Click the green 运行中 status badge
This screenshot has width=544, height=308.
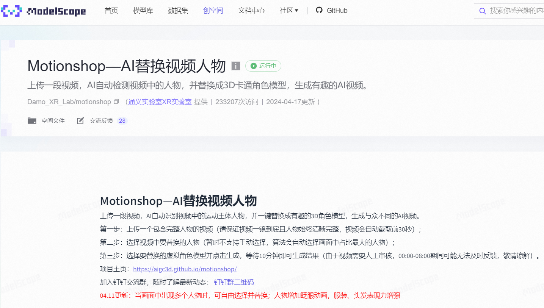pyautogui.click(x=263, y=66)
